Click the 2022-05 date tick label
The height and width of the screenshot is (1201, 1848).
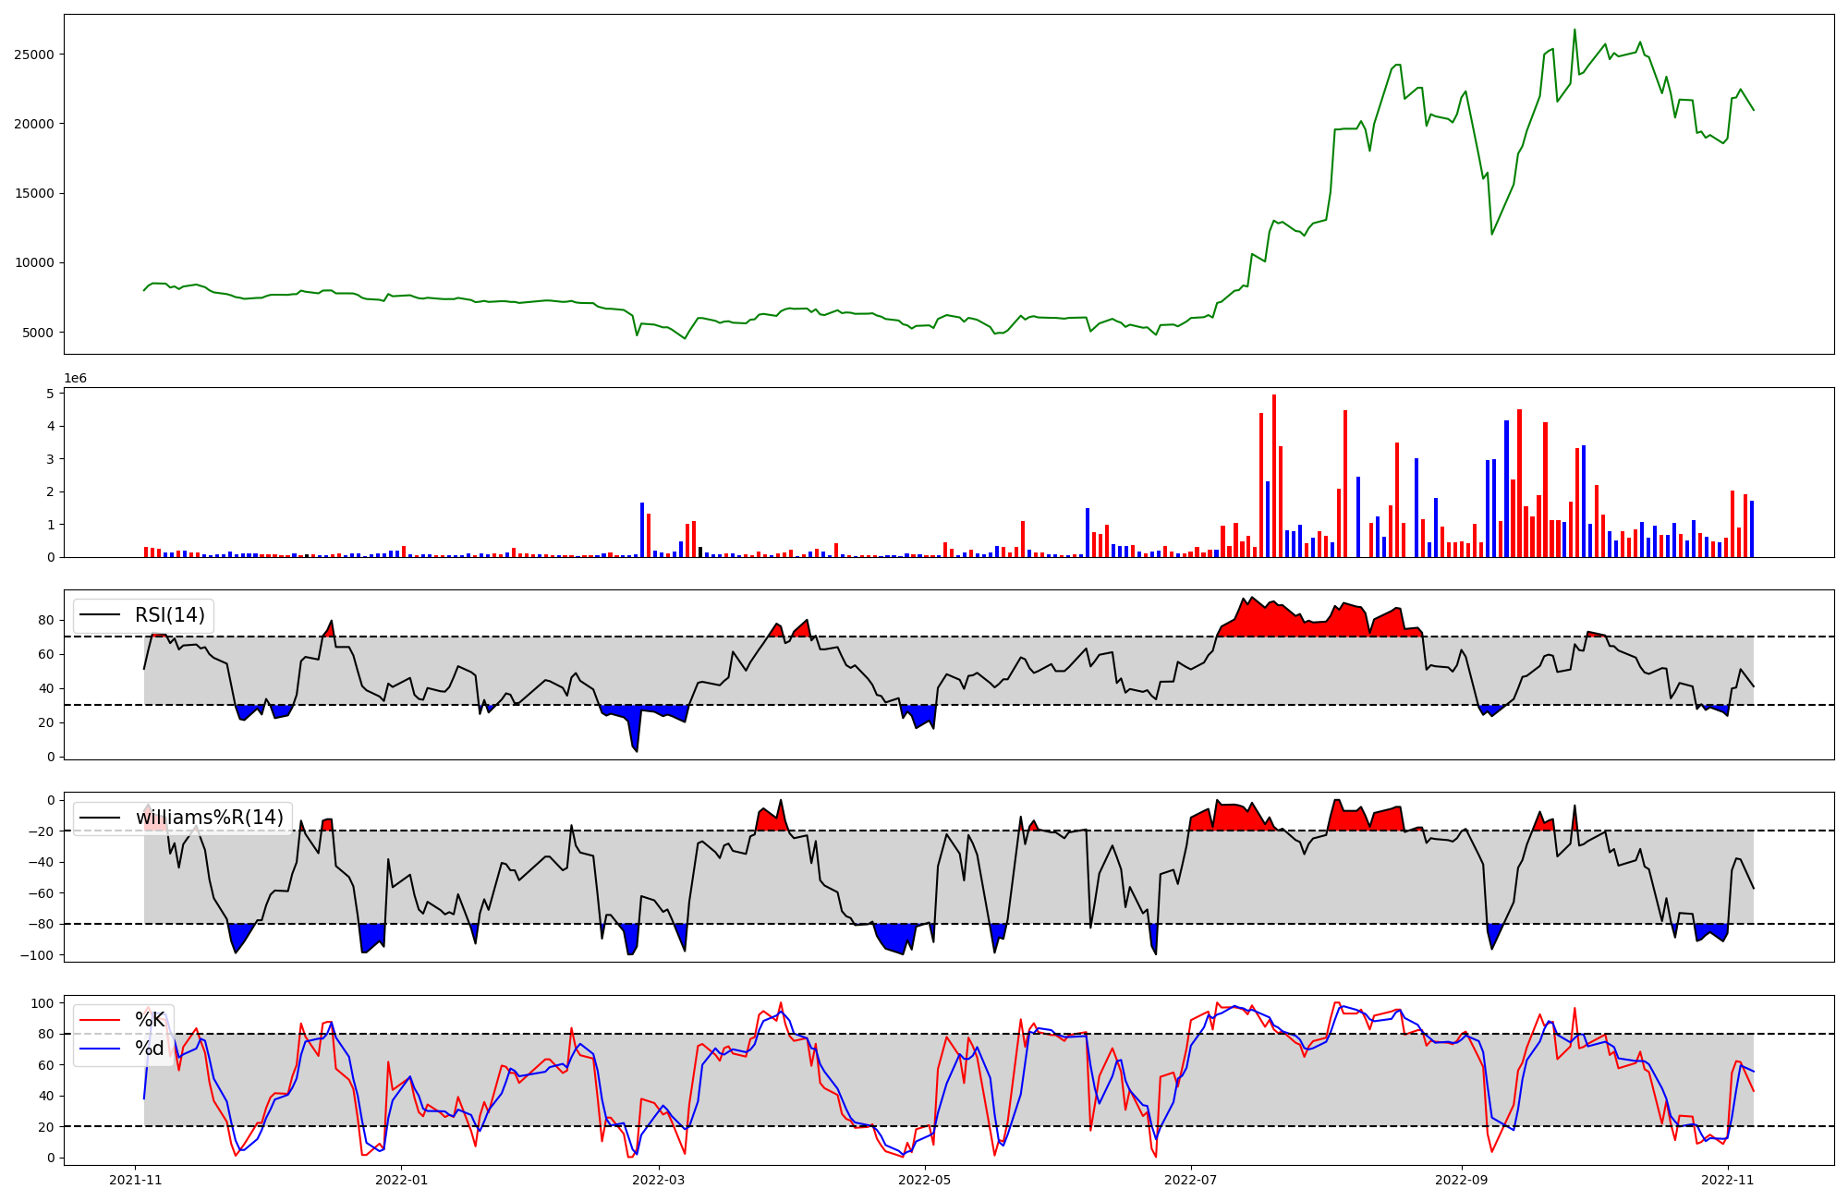click(x=925, y=1180)
